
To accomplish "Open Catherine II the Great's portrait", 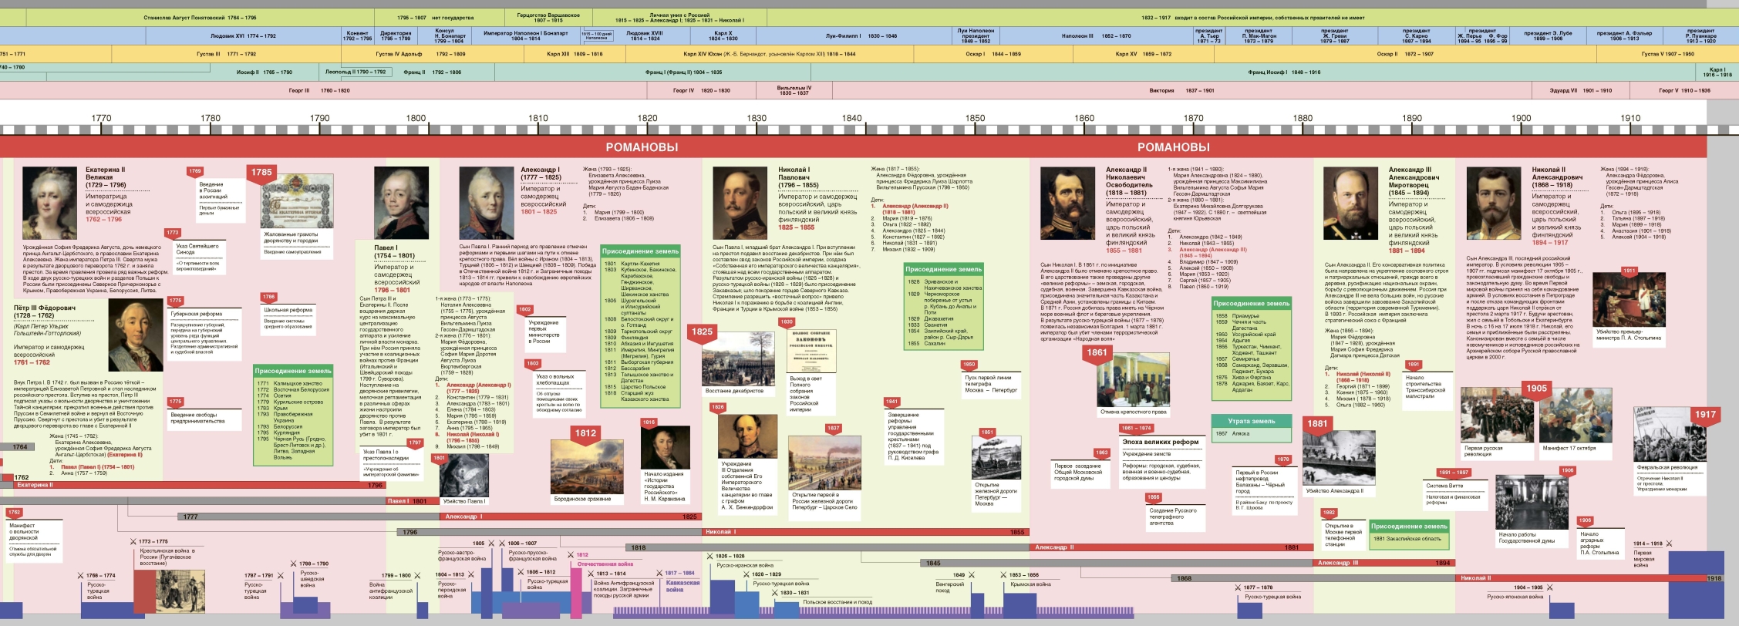I will point(49,203).
